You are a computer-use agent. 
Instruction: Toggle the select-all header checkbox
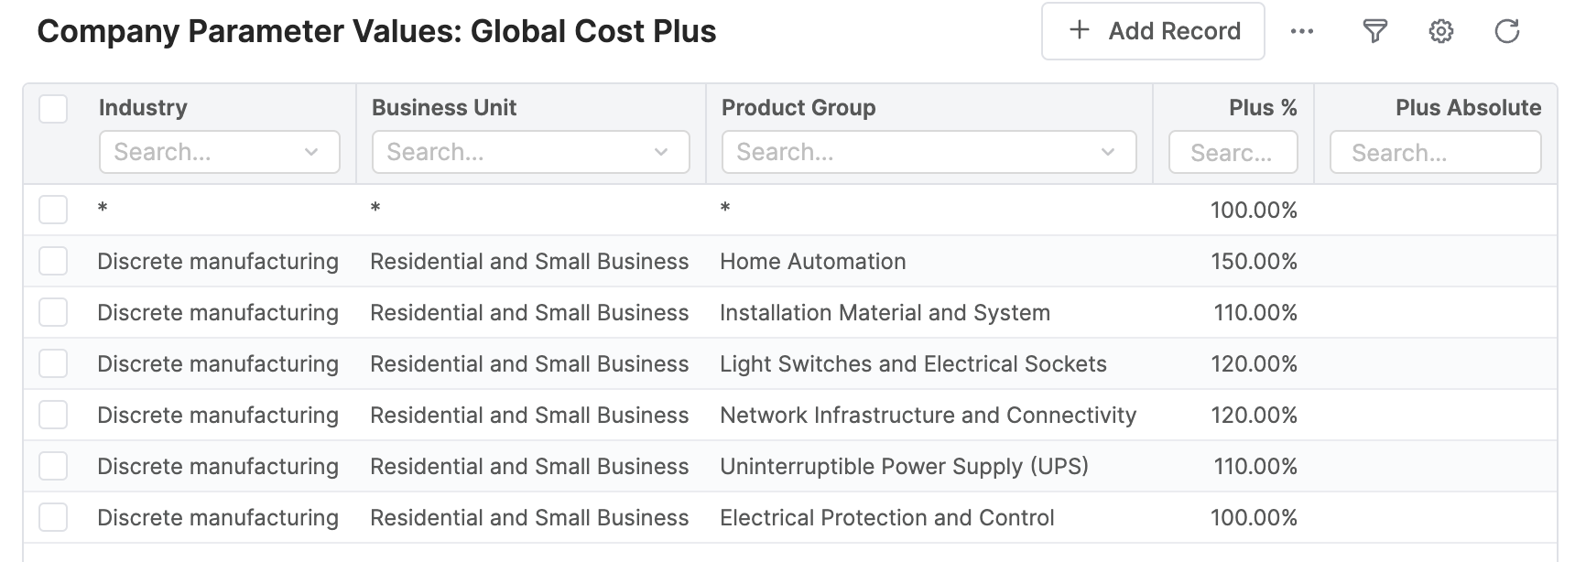[x=53, y=109]
